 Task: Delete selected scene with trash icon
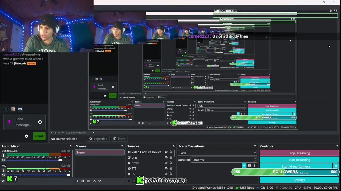[83, 181]
